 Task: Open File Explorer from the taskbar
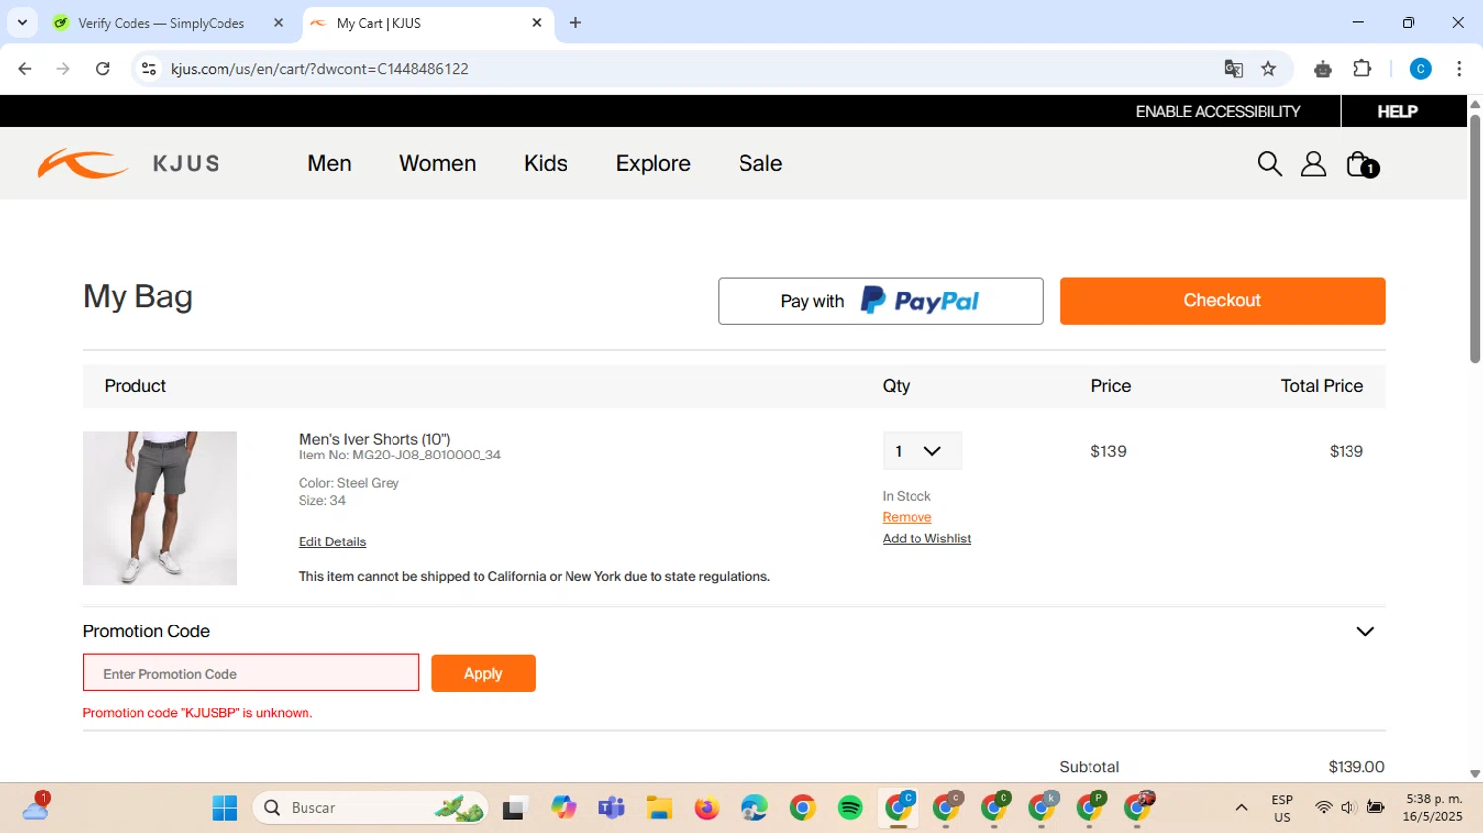pyautogui.click(x=659, y=808)
